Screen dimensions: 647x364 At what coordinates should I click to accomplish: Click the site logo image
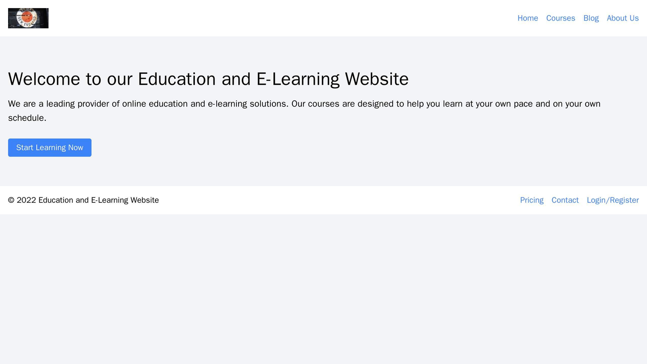pos(28,18)
